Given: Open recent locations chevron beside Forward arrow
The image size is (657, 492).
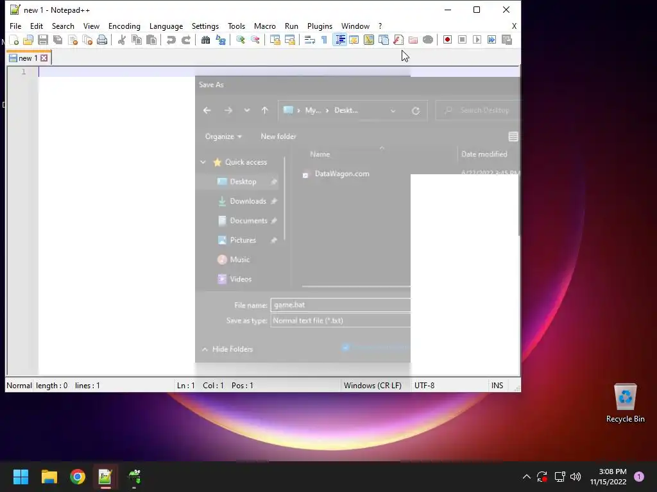Looking at the screenshot, I should click(x=247, y=110).
